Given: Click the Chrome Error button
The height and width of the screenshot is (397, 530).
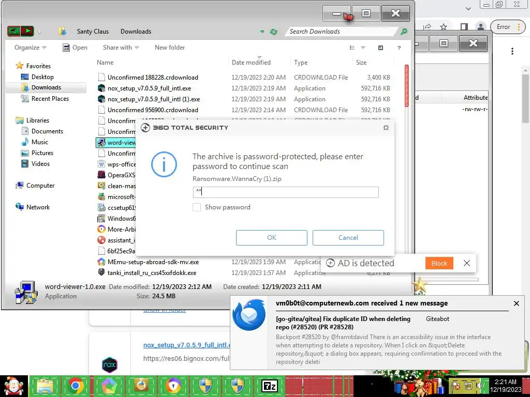Looking at the screenshot, I should coord(508,27).
